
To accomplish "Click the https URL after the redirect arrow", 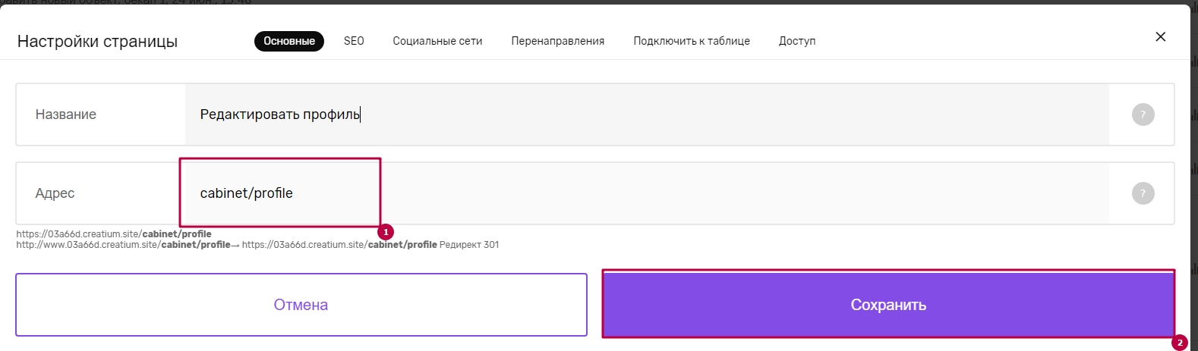I will point(339,245).
